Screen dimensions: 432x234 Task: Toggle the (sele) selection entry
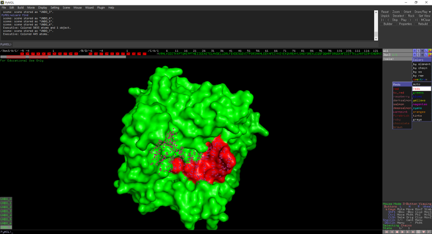397,59
